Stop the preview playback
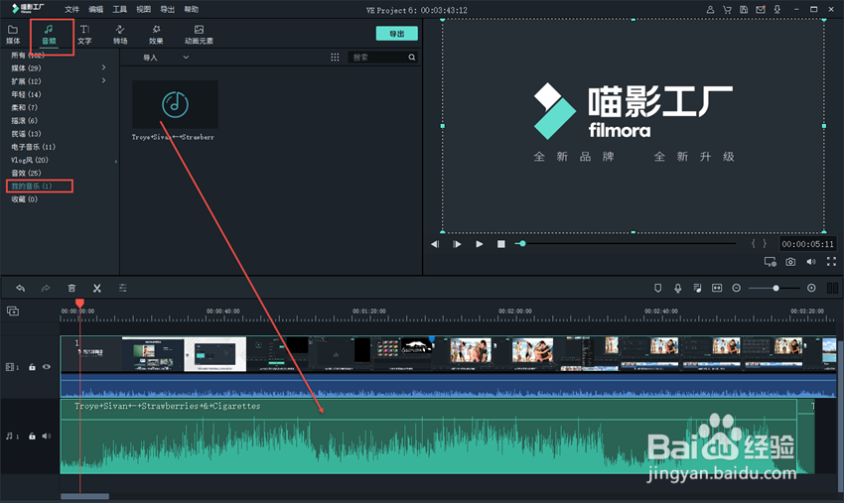844x503 pixels. point(501,244)
